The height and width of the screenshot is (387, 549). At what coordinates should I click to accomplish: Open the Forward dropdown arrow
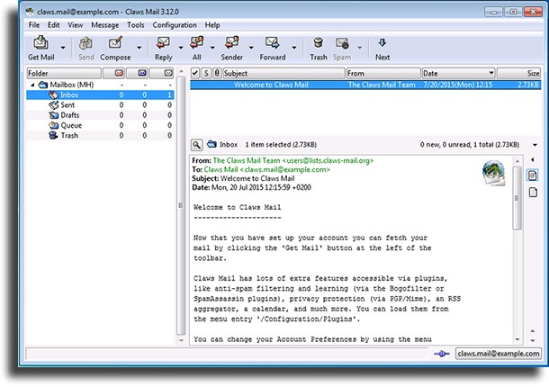coord(294,48)
